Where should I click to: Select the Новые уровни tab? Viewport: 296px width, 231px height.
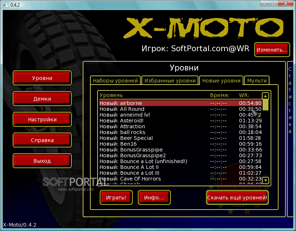click(x=221, y=81)
